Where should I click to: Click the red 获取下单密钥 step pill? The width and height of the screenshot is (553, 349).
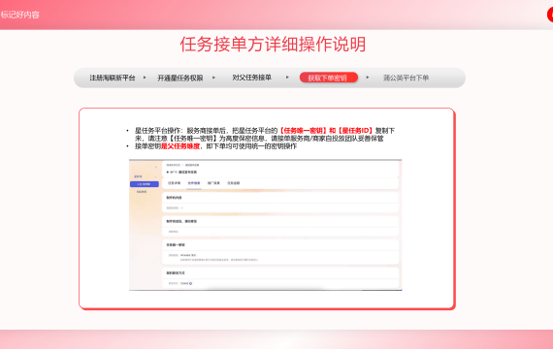click(x=328, y=78)
